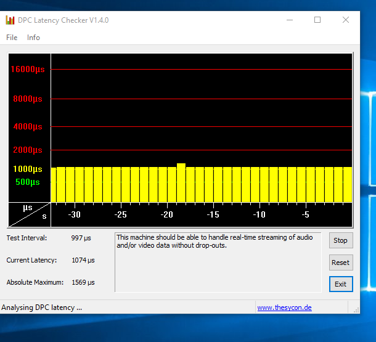Click the DPC Latency Checker V1.4.0 title
Viewport: 376px width, 342px height.
(63, 20)
